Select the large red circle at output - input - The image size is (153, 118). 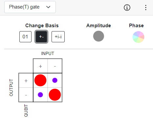[55, 95]
